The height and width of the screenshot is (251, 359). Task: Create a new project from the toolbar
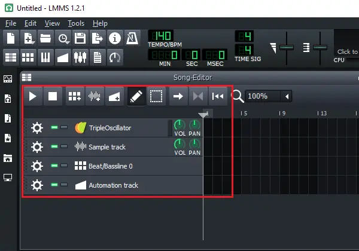point(11,38)
